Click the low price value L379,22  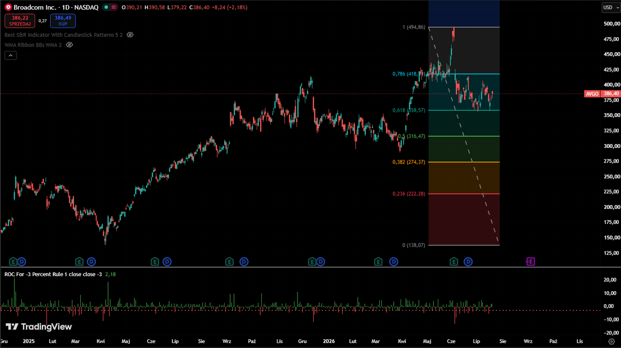pos(177,7)
